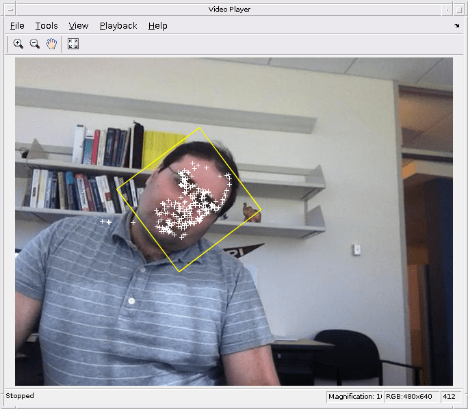
Task: Click the 'Stopped' status text
Action: (20, 396)
